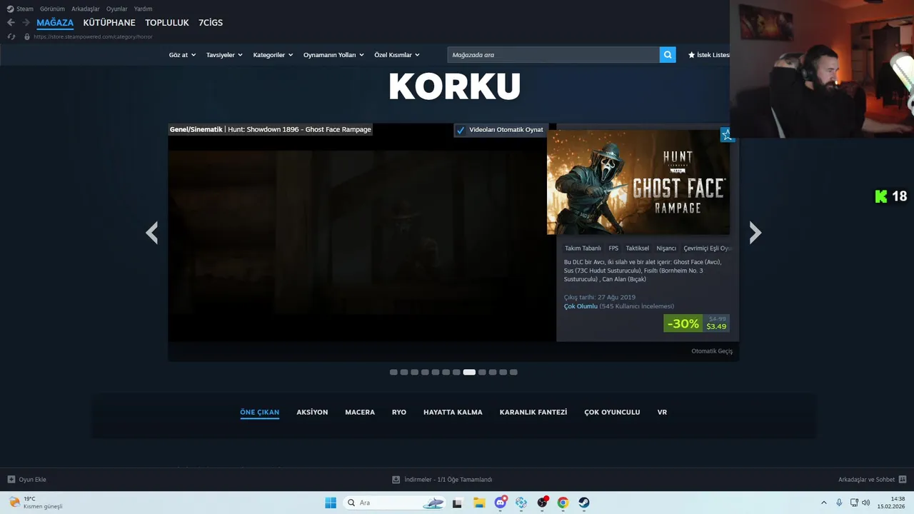Expand the Tavsiyeler dropdown
The height and width of the screenshot is (514, 914).
tap(224, 55)
